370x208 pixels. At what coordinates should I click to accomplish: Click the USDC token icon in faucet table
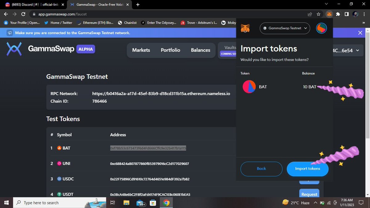pyautogui.click(x=60, y=179)
